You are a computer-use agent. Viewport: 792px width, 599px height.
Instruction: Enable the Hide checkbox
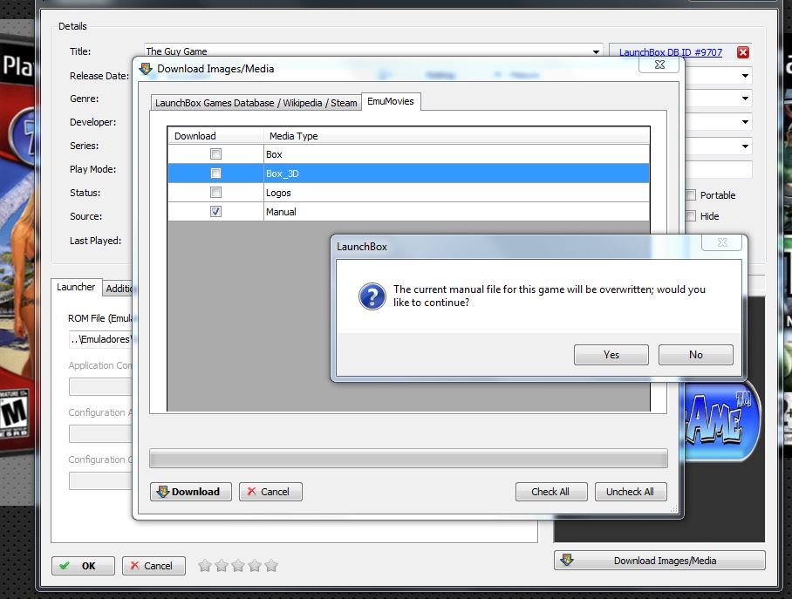pos(691,216)
